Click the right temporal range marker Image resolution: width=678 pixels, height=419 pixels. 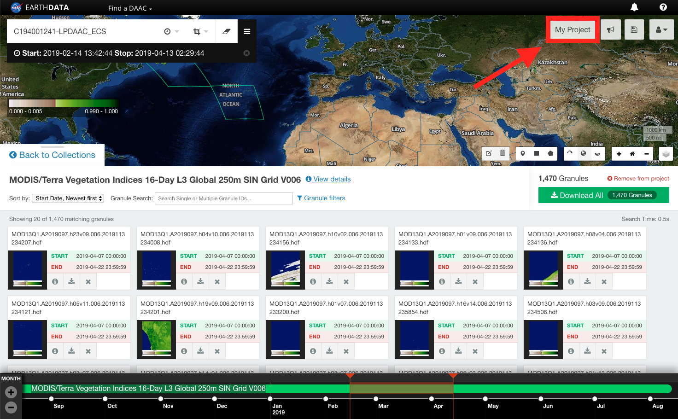453,376
